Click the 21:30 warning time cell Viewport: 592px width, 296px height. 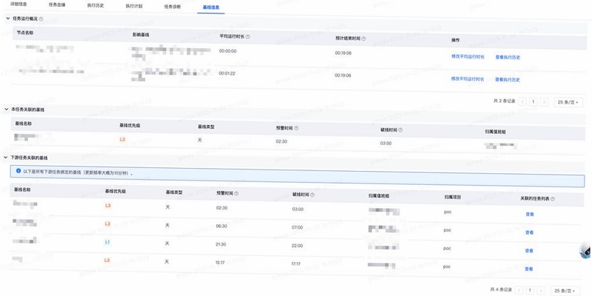(221, 244)
